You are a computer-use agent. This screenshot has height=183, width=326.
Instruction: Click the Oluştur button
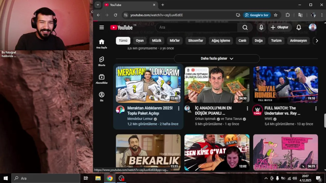coord(279,27)
